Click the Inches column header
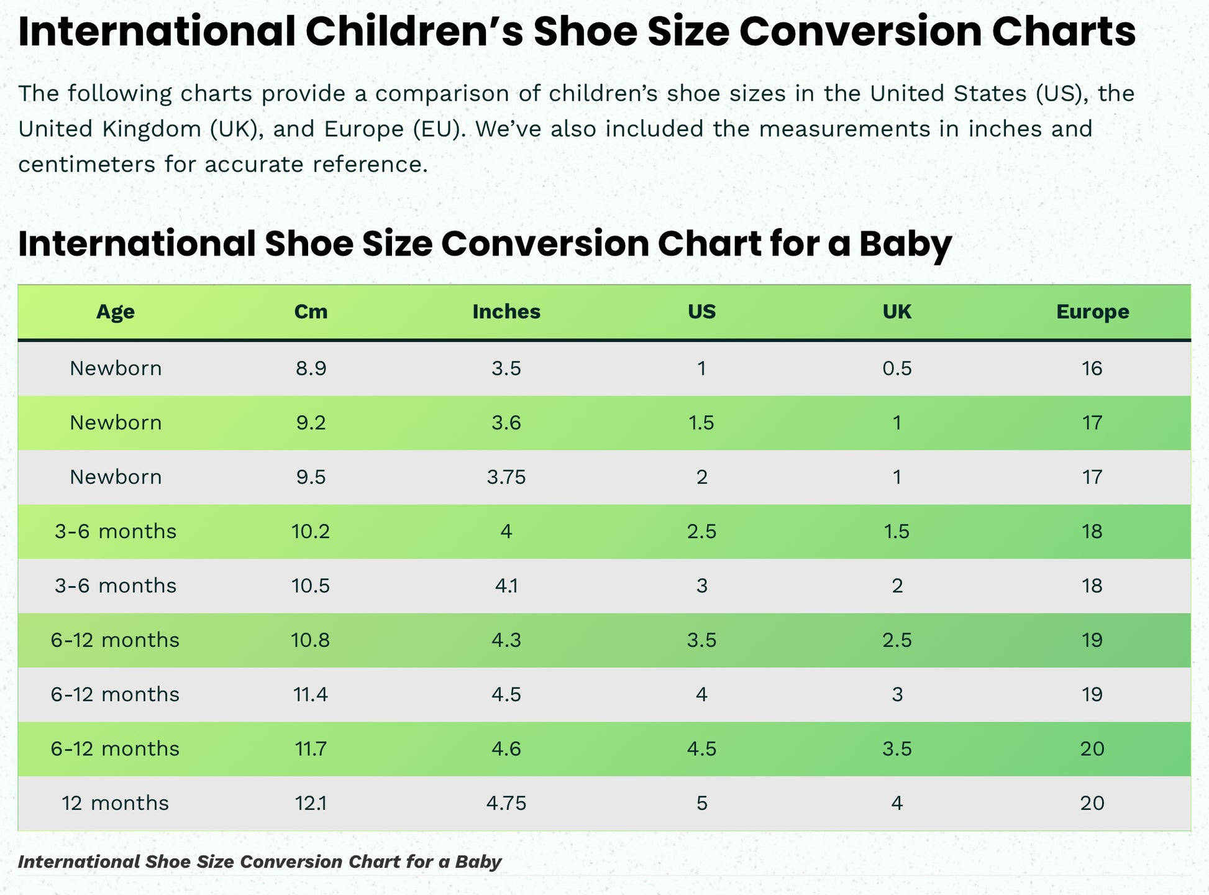The height and width of the screenshot is (895, 1209). point(506,311)
